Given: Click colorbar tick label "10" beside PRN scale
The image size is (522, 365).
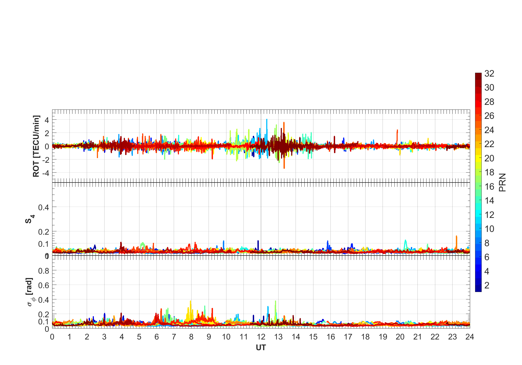Looking at the screenshot, I should [x=489, y=229].
